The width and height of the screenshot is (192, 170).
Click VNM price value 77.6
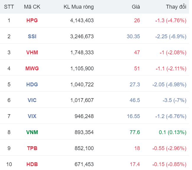(135, 132)
